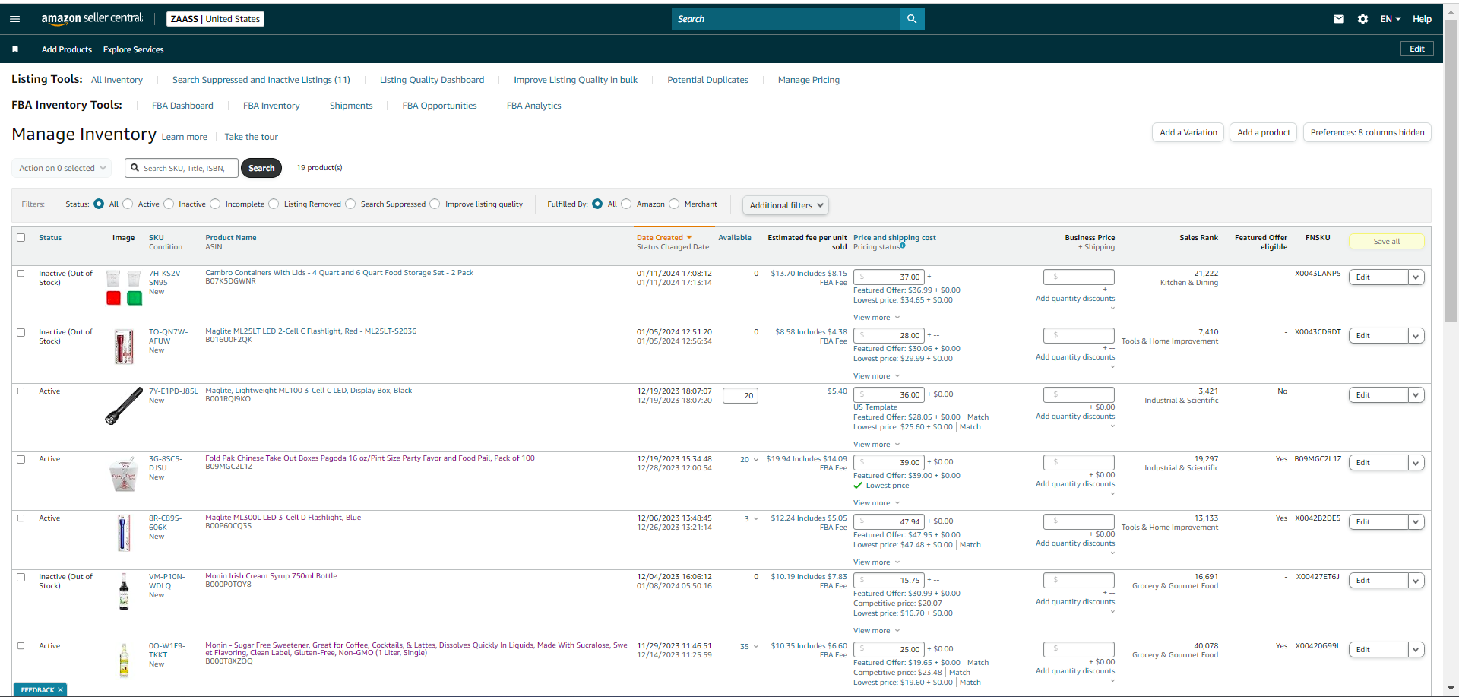Select the Inactive status radio filter

pos(169,204)
